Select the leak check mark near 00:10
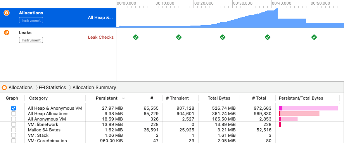 179,37
